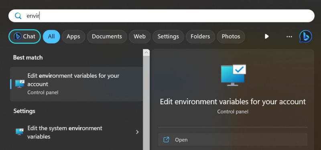This screenshot has width=321, height=150.
Task: Show more filters with the play arrow
Action: click(266, 36)
